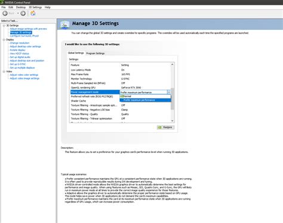Click the G-SYNC monitor technology value

click(x=125, y=79)
